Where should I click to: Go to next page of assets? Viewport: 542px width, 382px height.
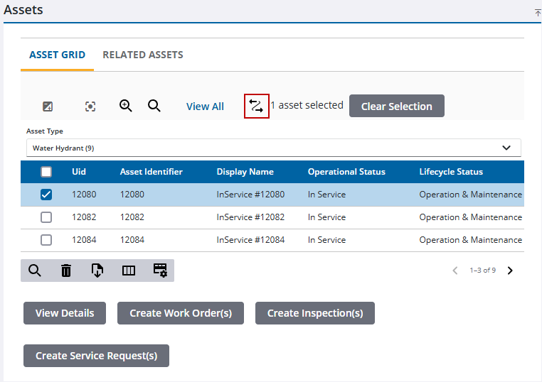point(510,271)
